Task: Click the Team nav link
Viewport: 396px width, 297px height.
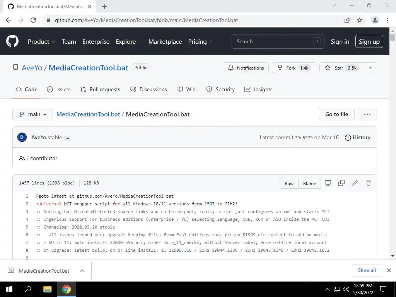Action: (69, 42)
